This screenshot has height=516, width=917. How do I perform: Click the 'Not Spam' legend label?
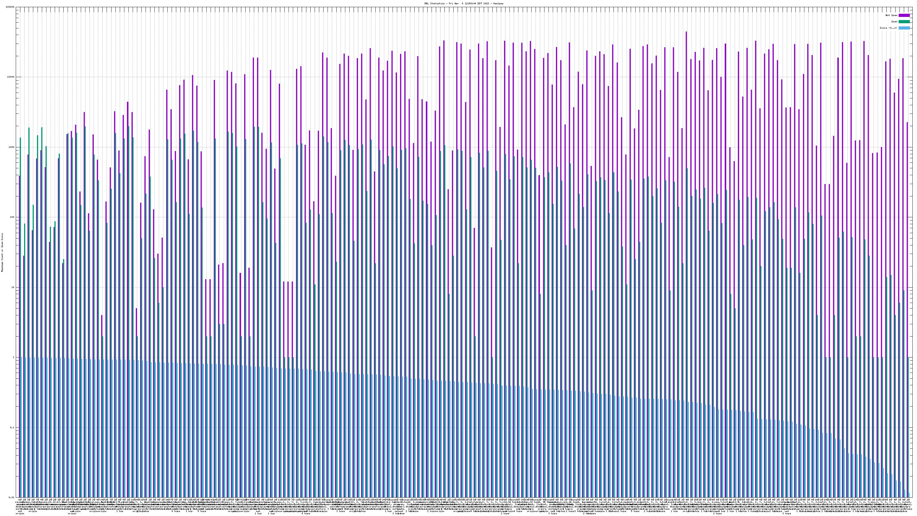tap(891, 15)
